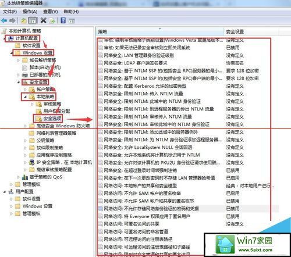
Task: Open the 查看(V) menu
Action: (50, 12)
